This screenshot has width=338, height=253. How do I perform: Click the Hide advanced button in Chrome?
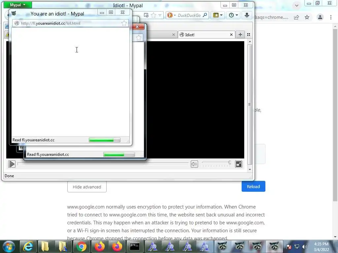(87, 187)
